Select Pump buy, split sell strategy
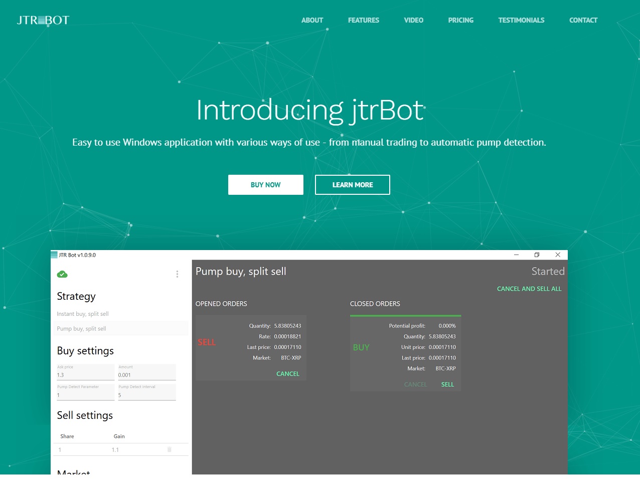Image resolution: width=640 pixels, height=479 pixels. pyautogui.click(x=121, y=329)
